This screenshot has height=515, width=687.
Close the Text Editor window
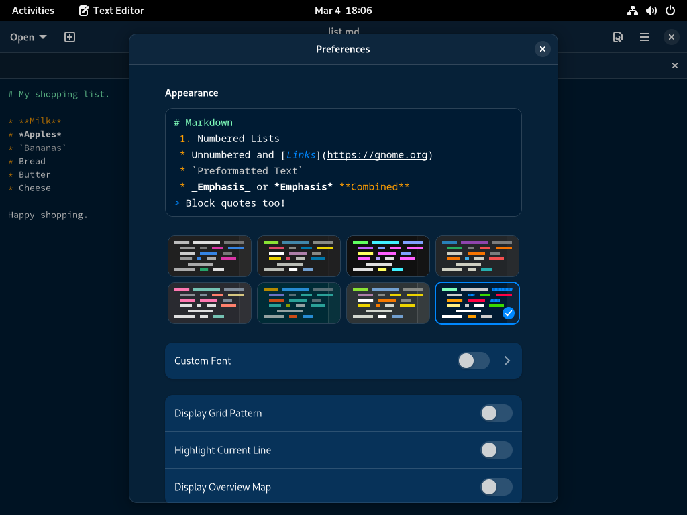pos(671,38)
